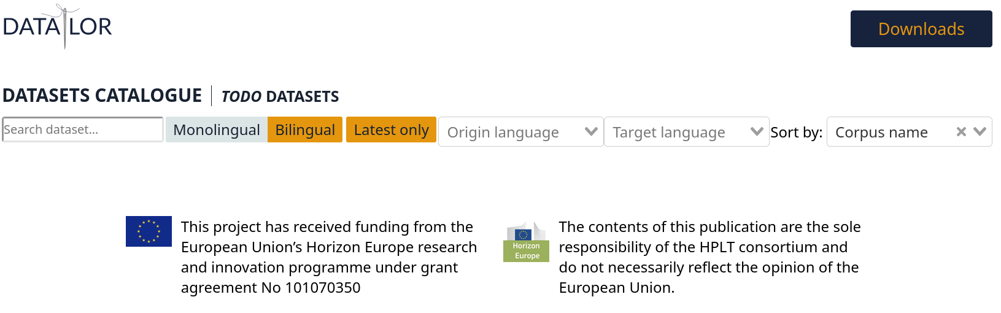This screenshot has width=1001, height=313.
Task: Click the Horizon Europe logo
Action: (x=526, y=242)
